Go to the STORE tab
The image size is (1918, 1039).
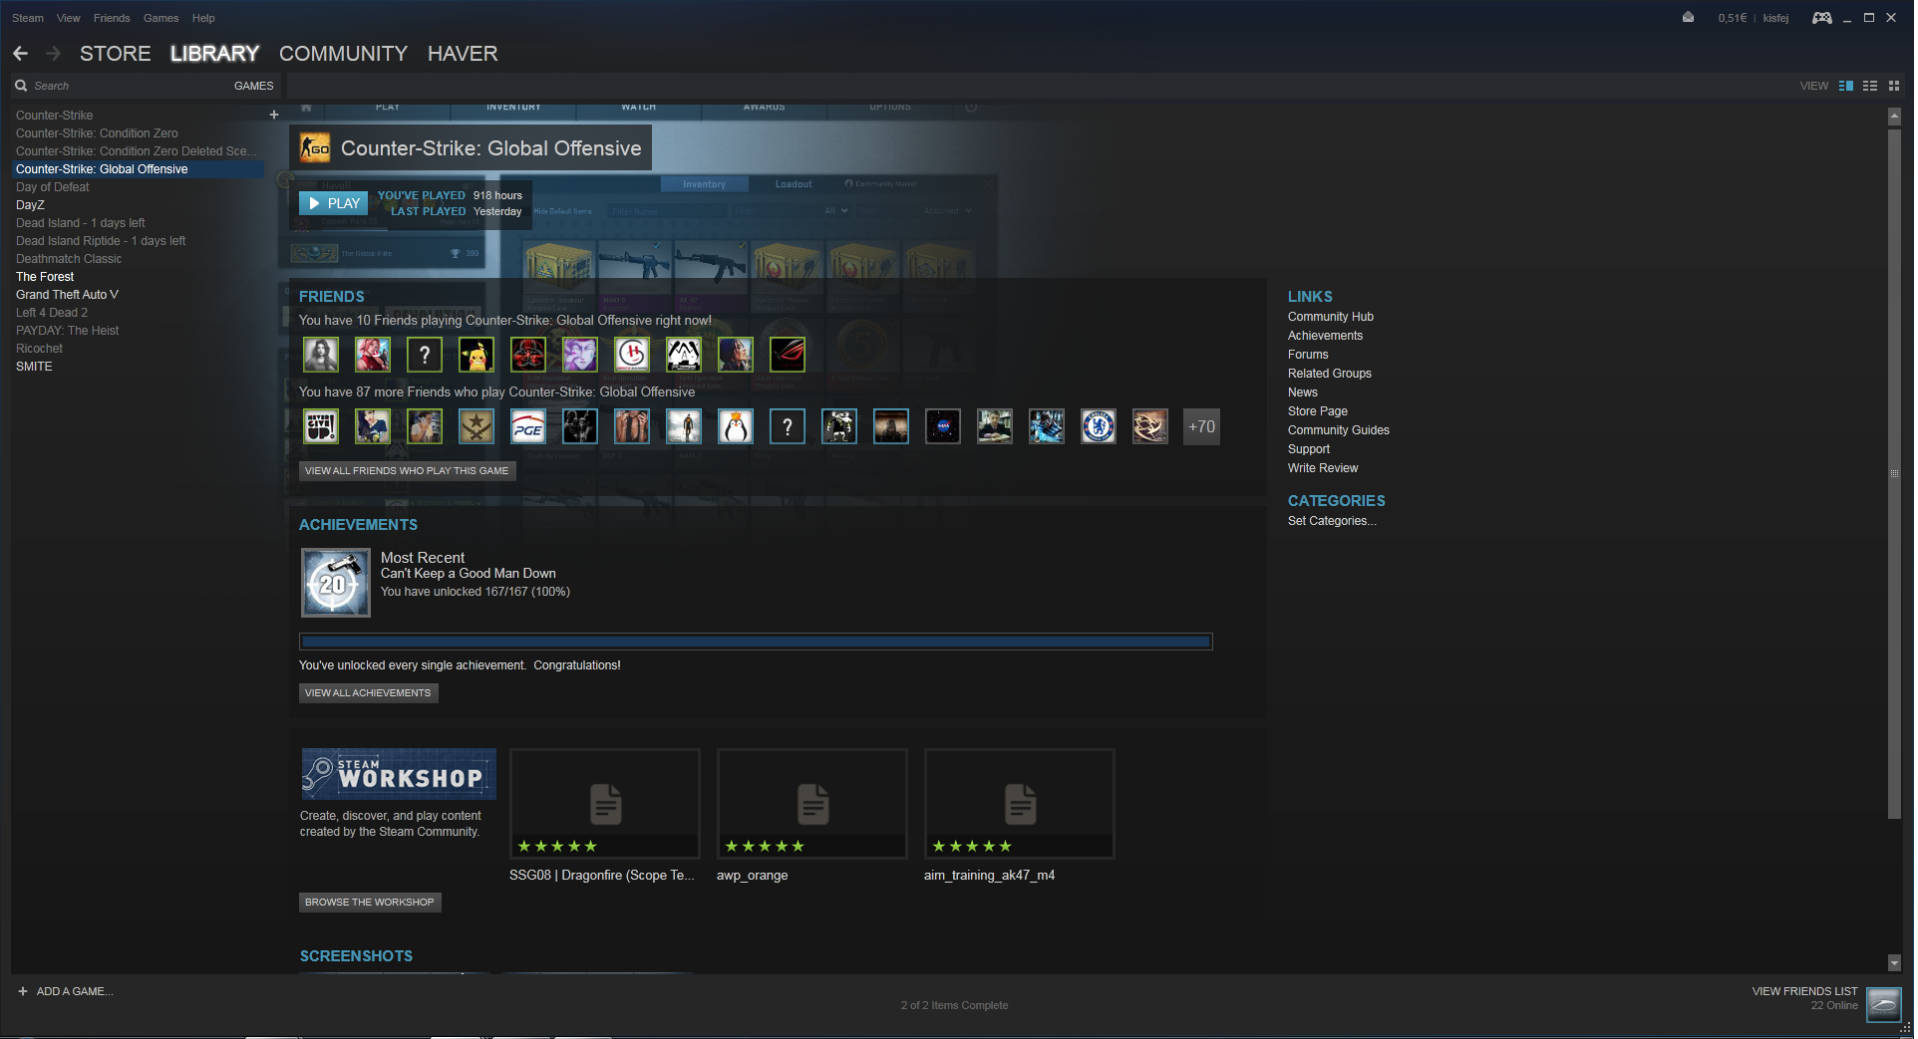tap(116, 54)
